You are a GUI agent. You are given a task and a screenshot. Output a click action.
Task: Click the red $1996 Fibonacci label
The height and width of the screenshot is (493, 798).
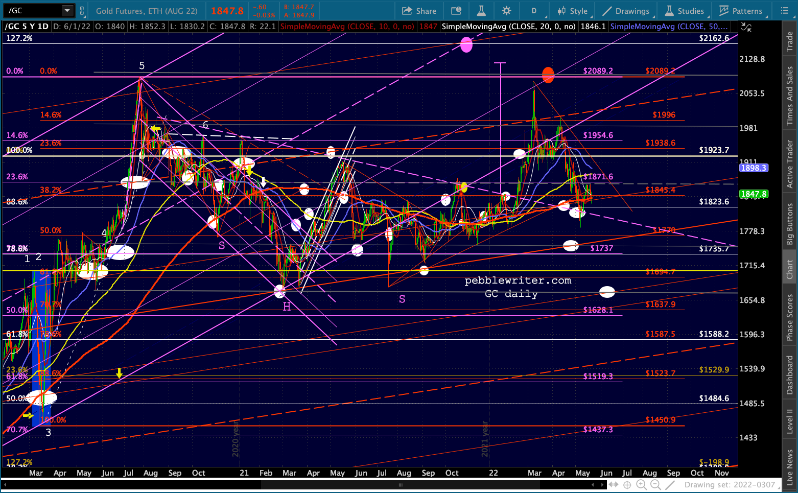pyautogui.click(x=664, y=115)
